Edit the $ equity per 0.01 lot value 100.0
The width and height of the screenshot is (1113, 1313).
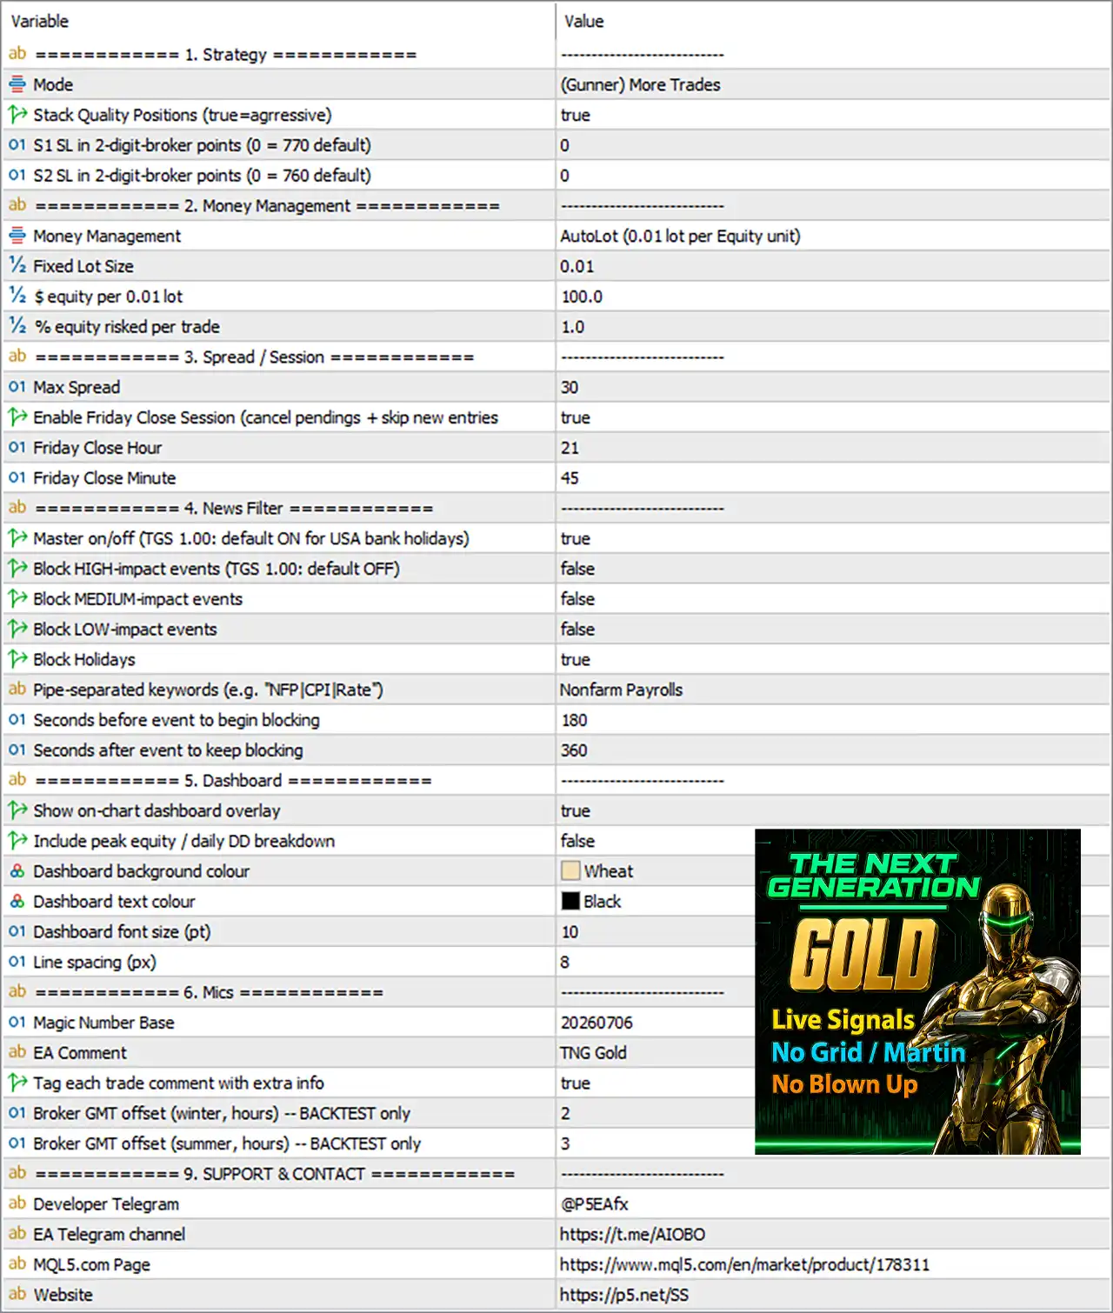582,297
